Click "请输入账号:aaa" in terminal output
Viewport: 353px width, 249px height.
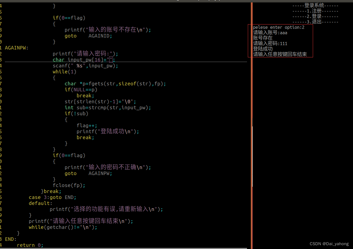(x=270, y=33)
